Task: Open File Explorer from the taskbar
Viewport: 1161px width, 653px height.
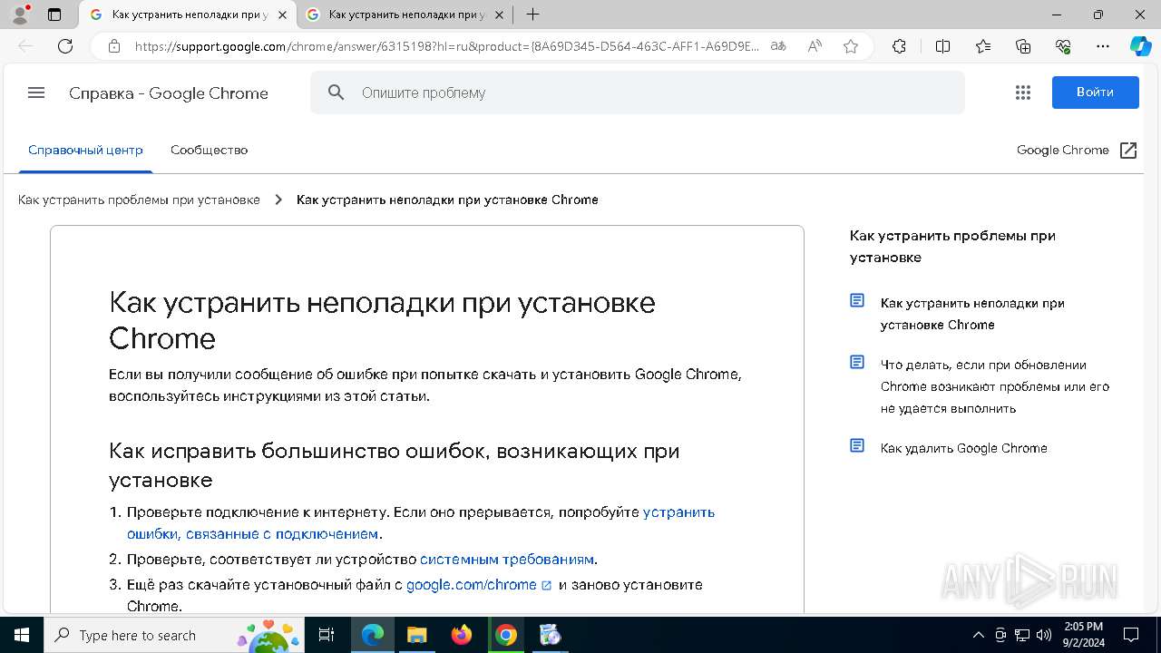Action: [x=416, y=635]
